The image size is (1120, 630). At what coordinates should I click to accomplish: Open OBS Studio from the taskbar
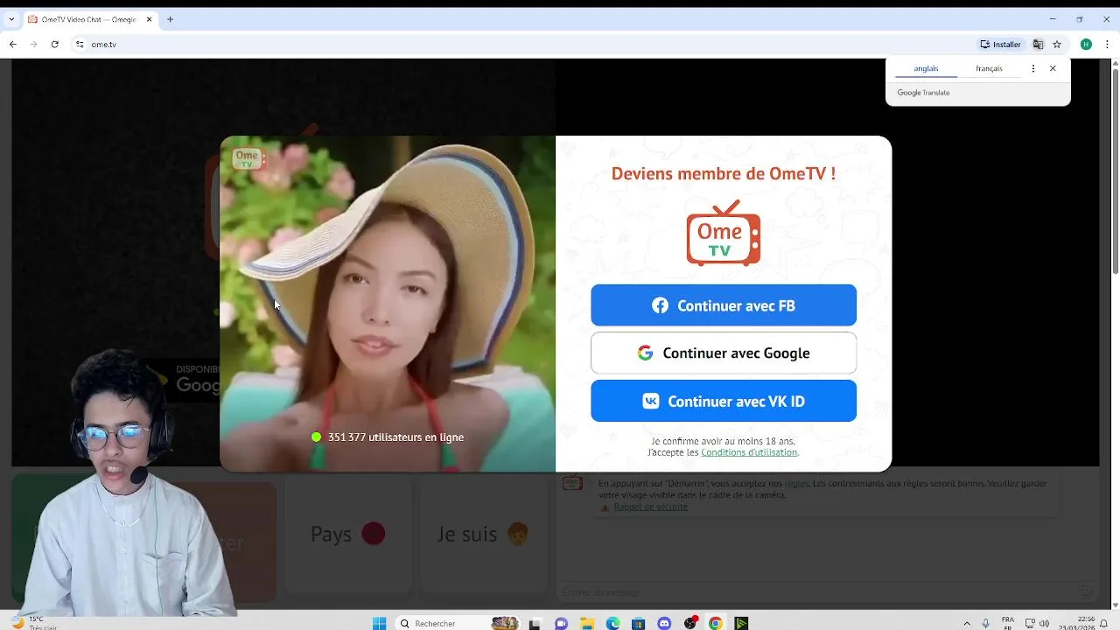tap(690, 624)
